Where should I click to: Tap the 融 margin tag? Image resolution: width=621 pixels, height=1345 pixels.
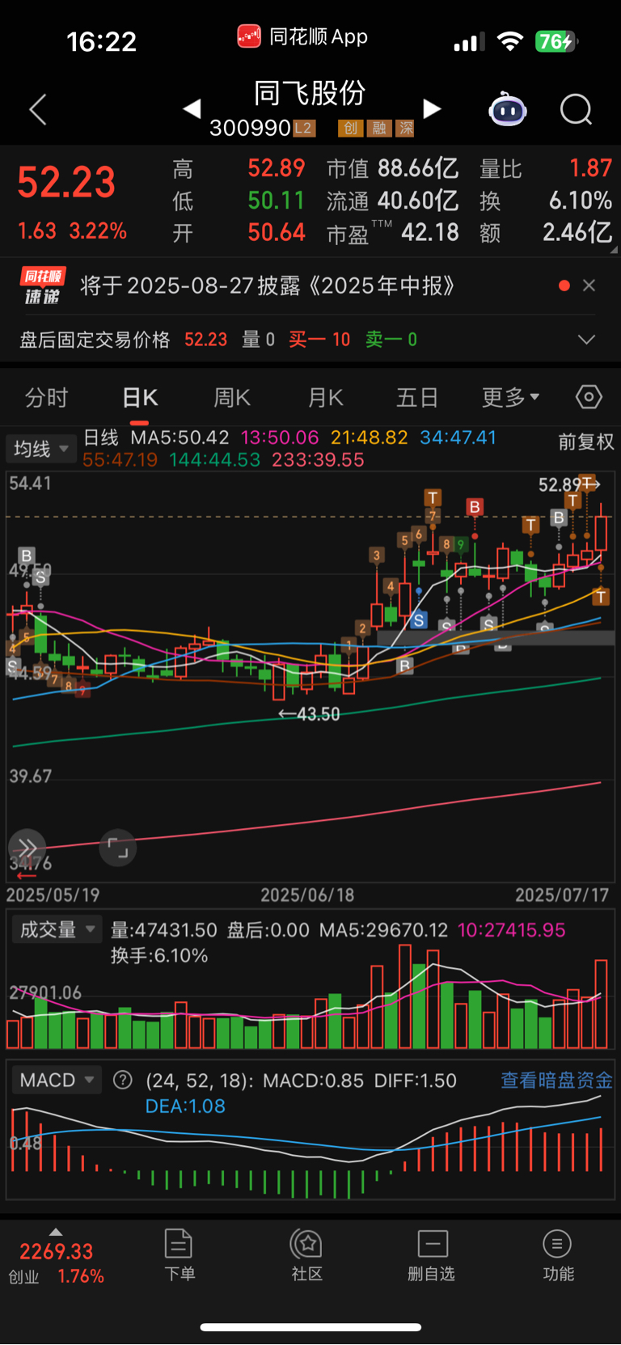pos(379,128)
